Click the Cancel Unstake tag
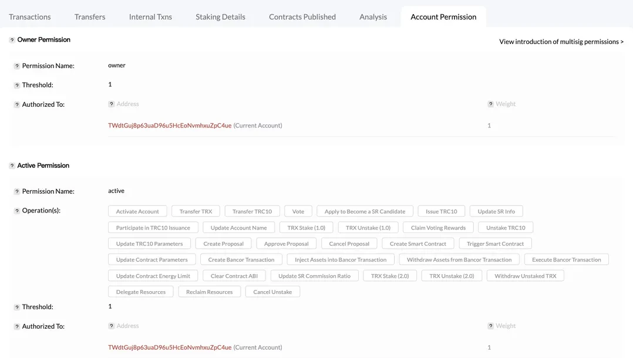This screenshot has height=358, width=633. coord(272,292)
